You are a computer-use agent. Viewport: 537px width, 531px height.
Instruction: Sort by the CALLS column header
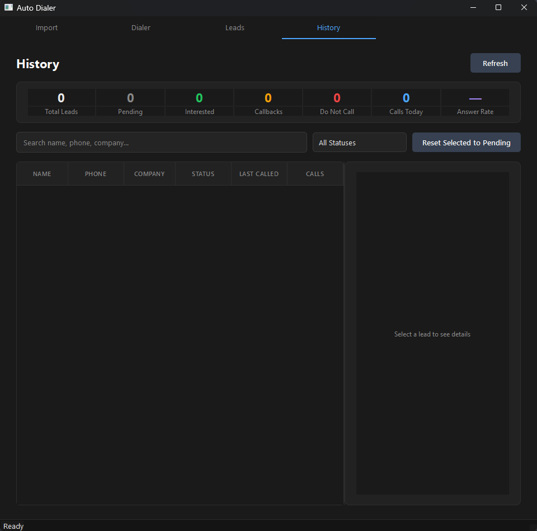click(x=315, y=174)
